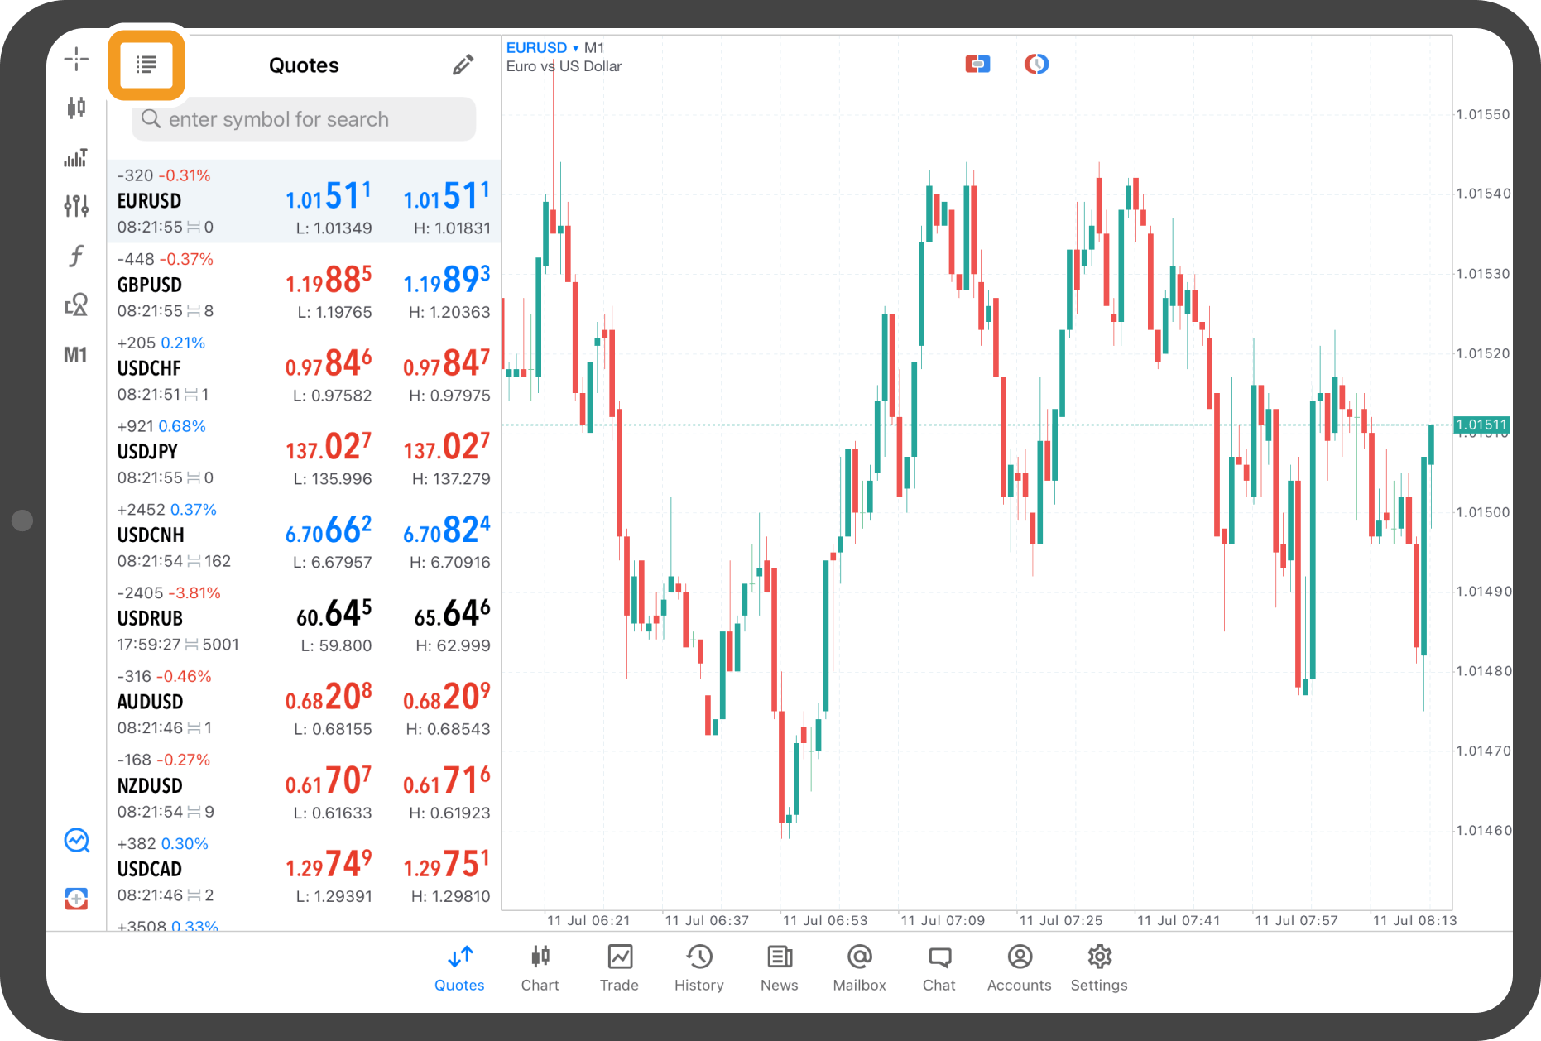1541x1041 pixels.
Task: Select the USDJPY quote row
Action: tap(304, 453)
